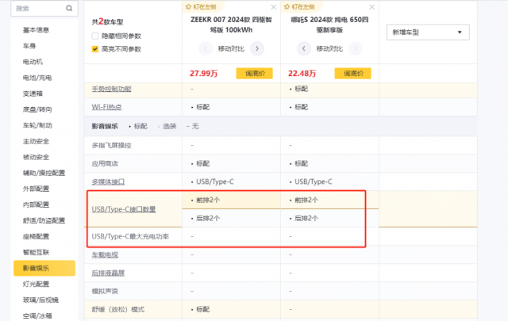Open the 多媒体接口 parameter link
This screenshot has width=508, height=321.
point(108,182)
